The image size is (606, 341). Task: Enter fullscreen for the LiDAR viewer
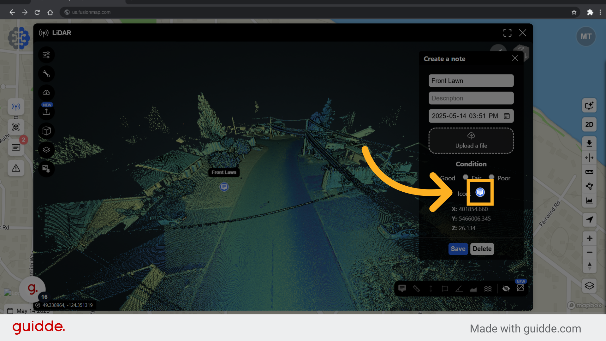click(x=507, y=33)
